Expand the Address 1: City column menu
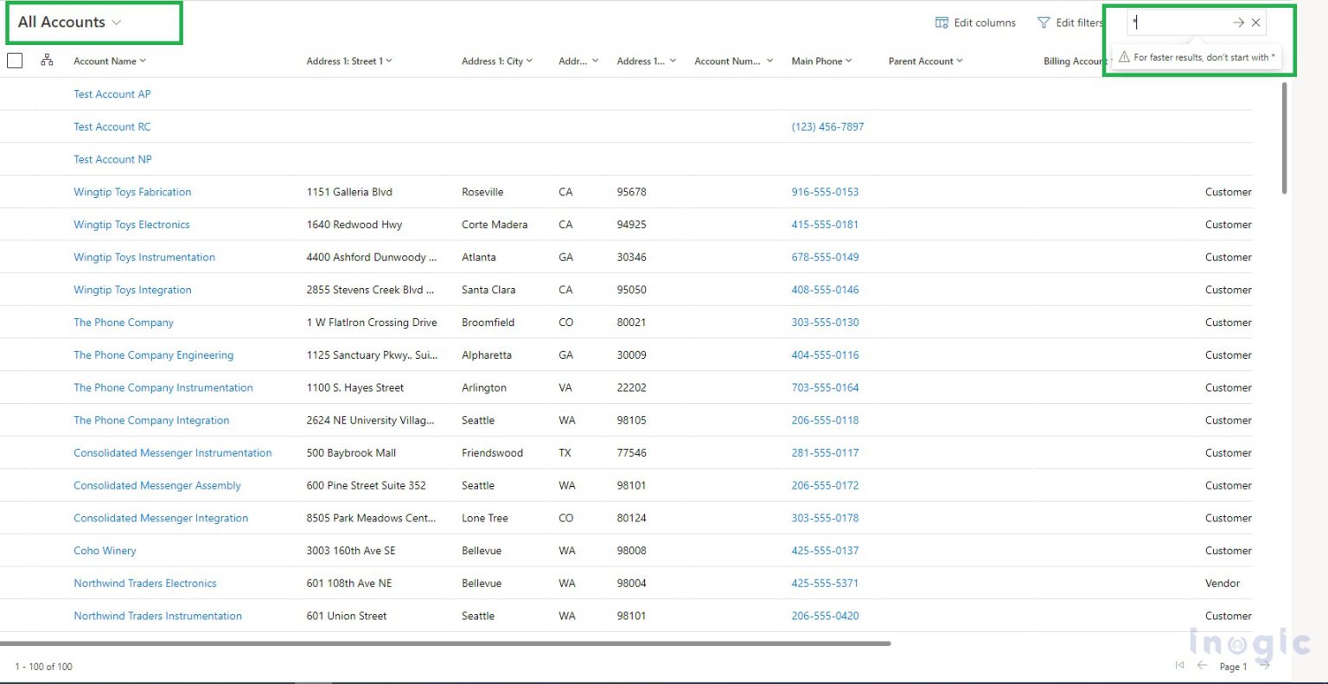 click(x=528, y=61)
